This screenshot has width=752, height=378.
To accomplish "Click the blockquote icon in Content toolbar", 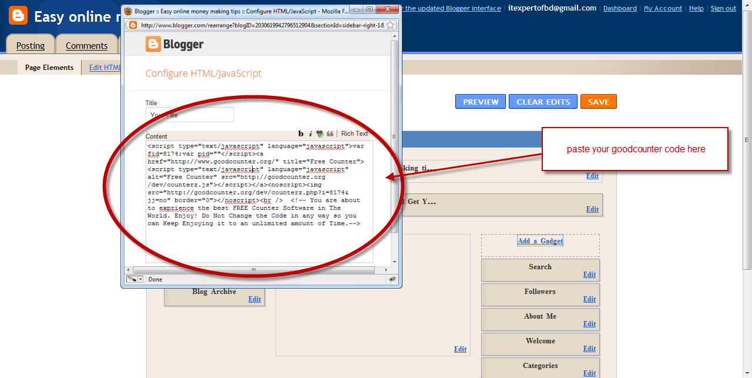I will tap(330, 134).
